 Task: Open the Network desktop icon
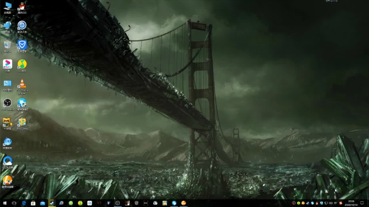coord(8,27)
